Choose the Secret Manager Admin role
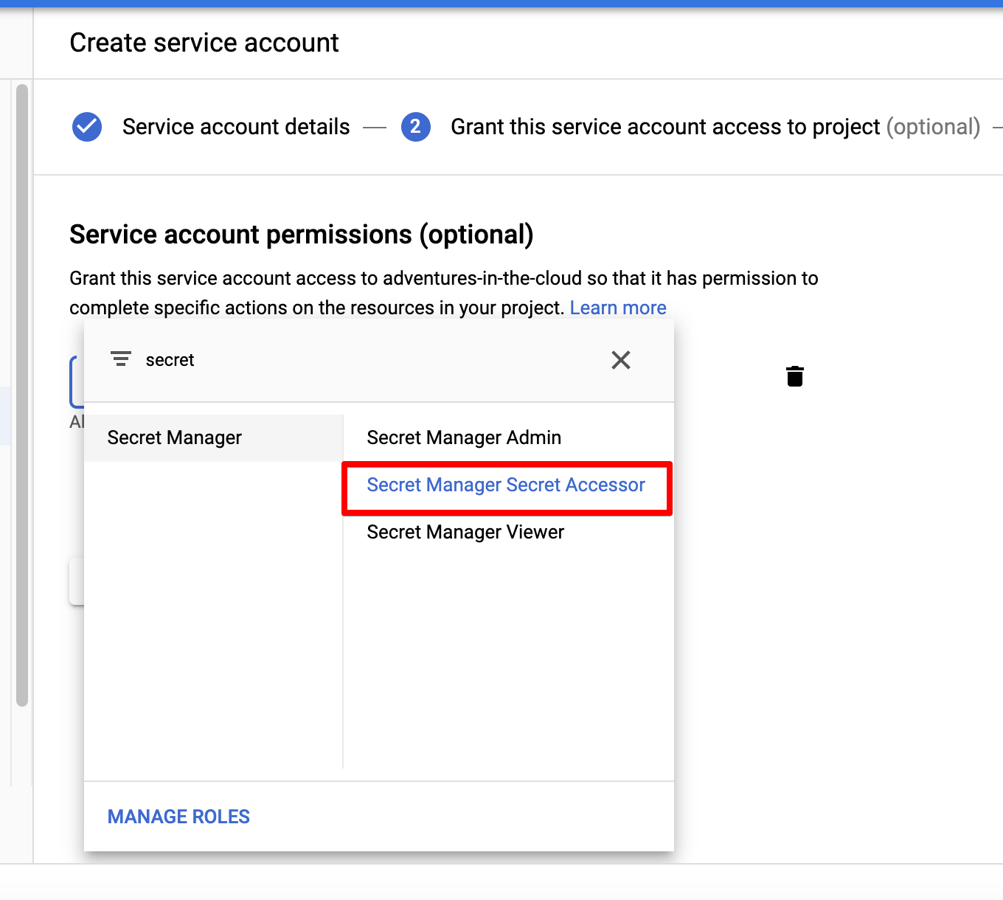 coord(464,438)
